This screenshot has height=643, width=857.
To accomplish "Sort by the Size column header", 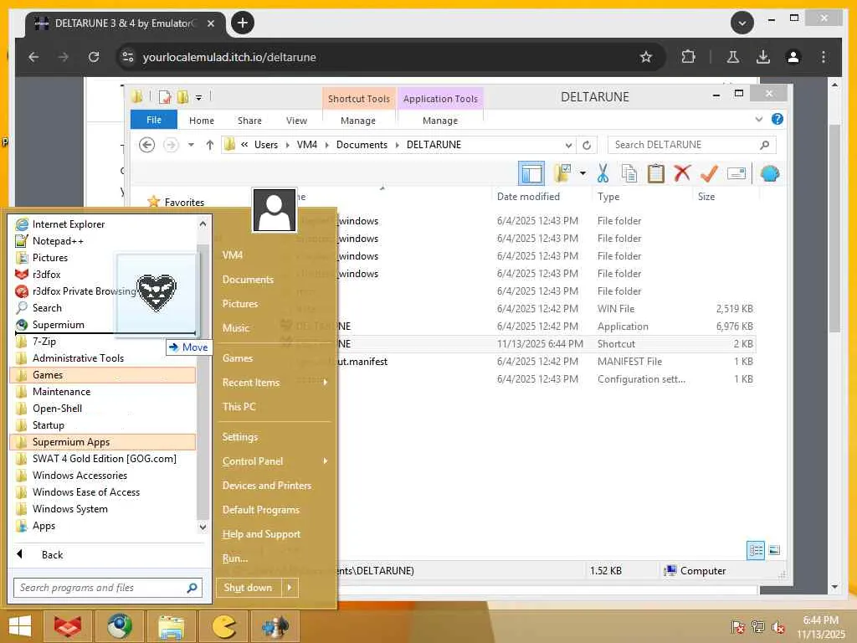I will pos(706,196).
